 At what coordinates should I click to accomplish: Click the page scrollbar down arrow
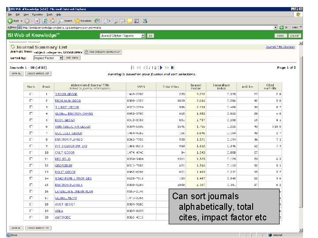coord(301,231)
